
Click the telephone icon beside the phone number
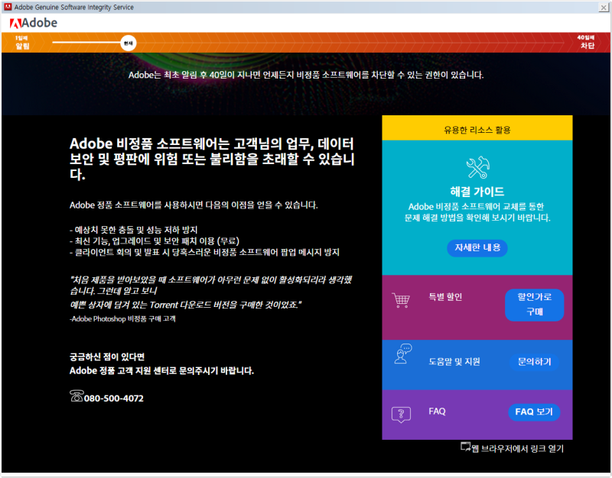pyautogui.click(x=76, y=396)
